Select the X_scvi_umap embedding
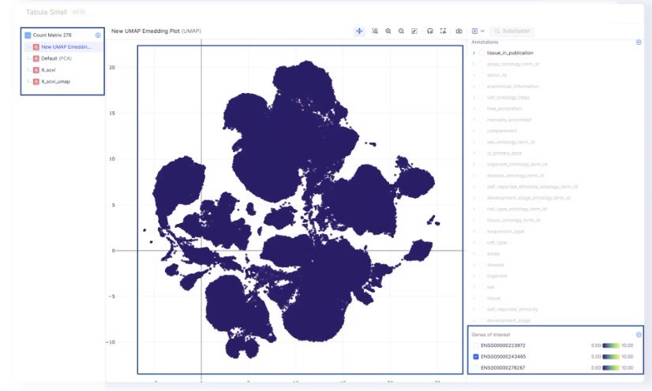Screen dimensions: 652x391 55,82
